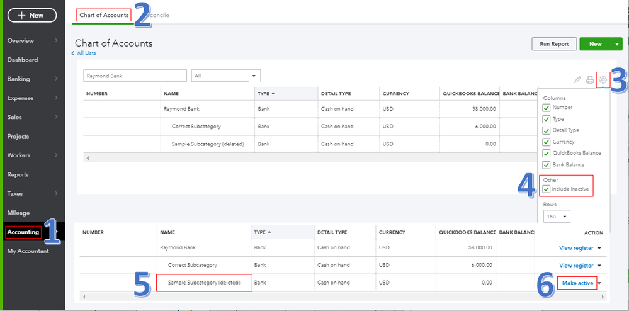Open the All account filter dropdown
This screenshot has height=311, width=629.
coord(225,76)
